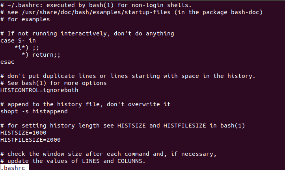Screen dimensions: 285x170
Task: Click 'See bash(1) for more options' comment
Action: pyautogui.click(x=54, y=83)
